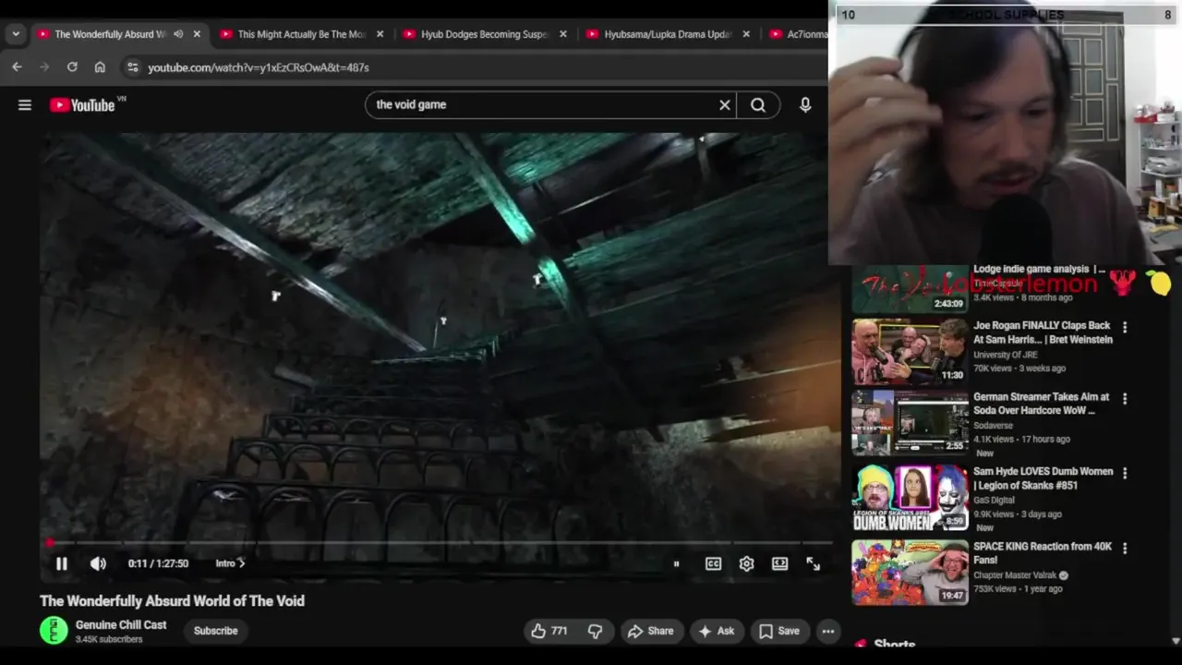Enter fullscreen mode
1182x665 pixels.
[813, 563]
